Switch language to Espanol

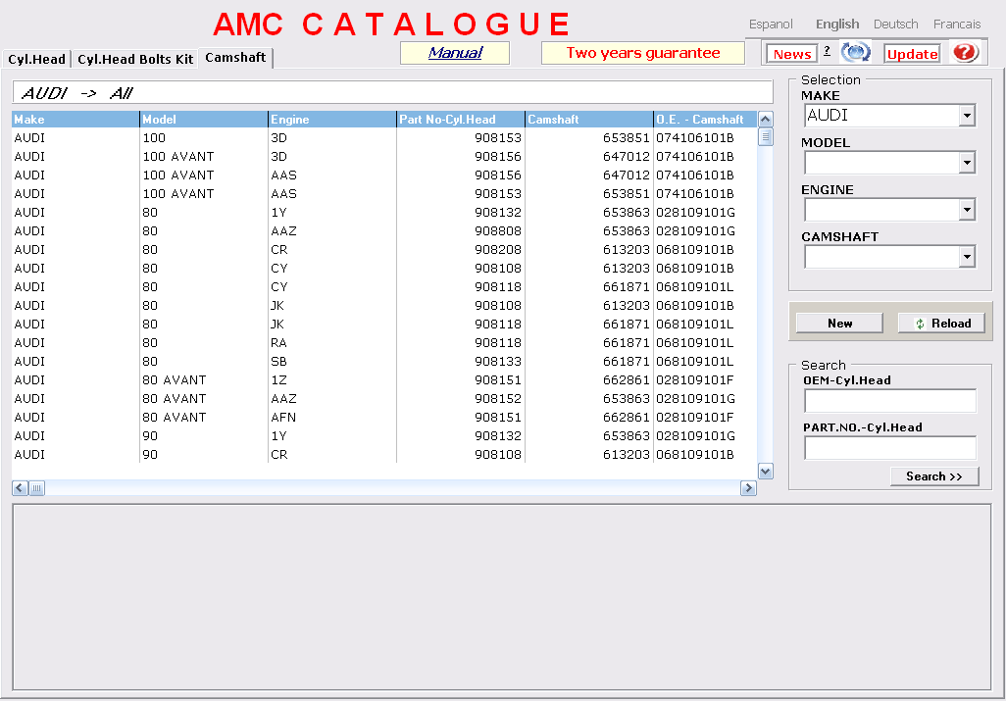pos(771,25)
